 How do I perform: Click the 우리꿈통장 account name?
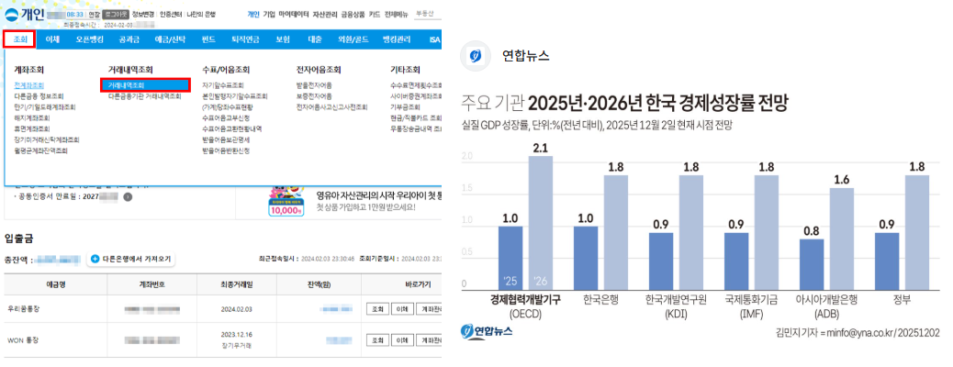click(x=24, y=309)
